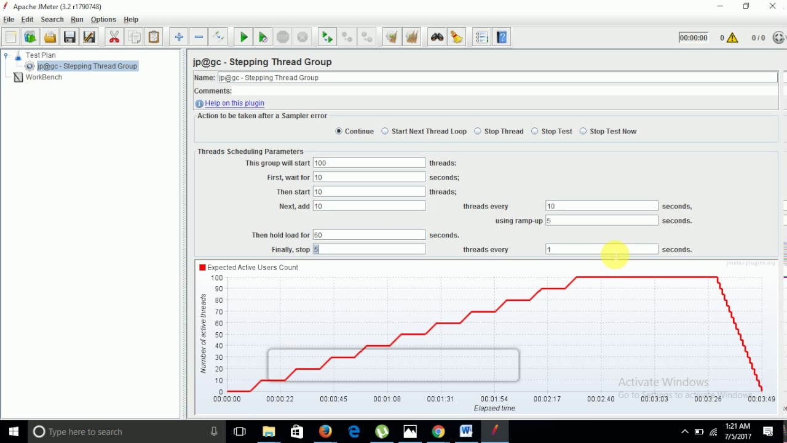This screenshot has height=443, width=787.
Task: Click the Reset search brush icon
Action: pos(456,38)
